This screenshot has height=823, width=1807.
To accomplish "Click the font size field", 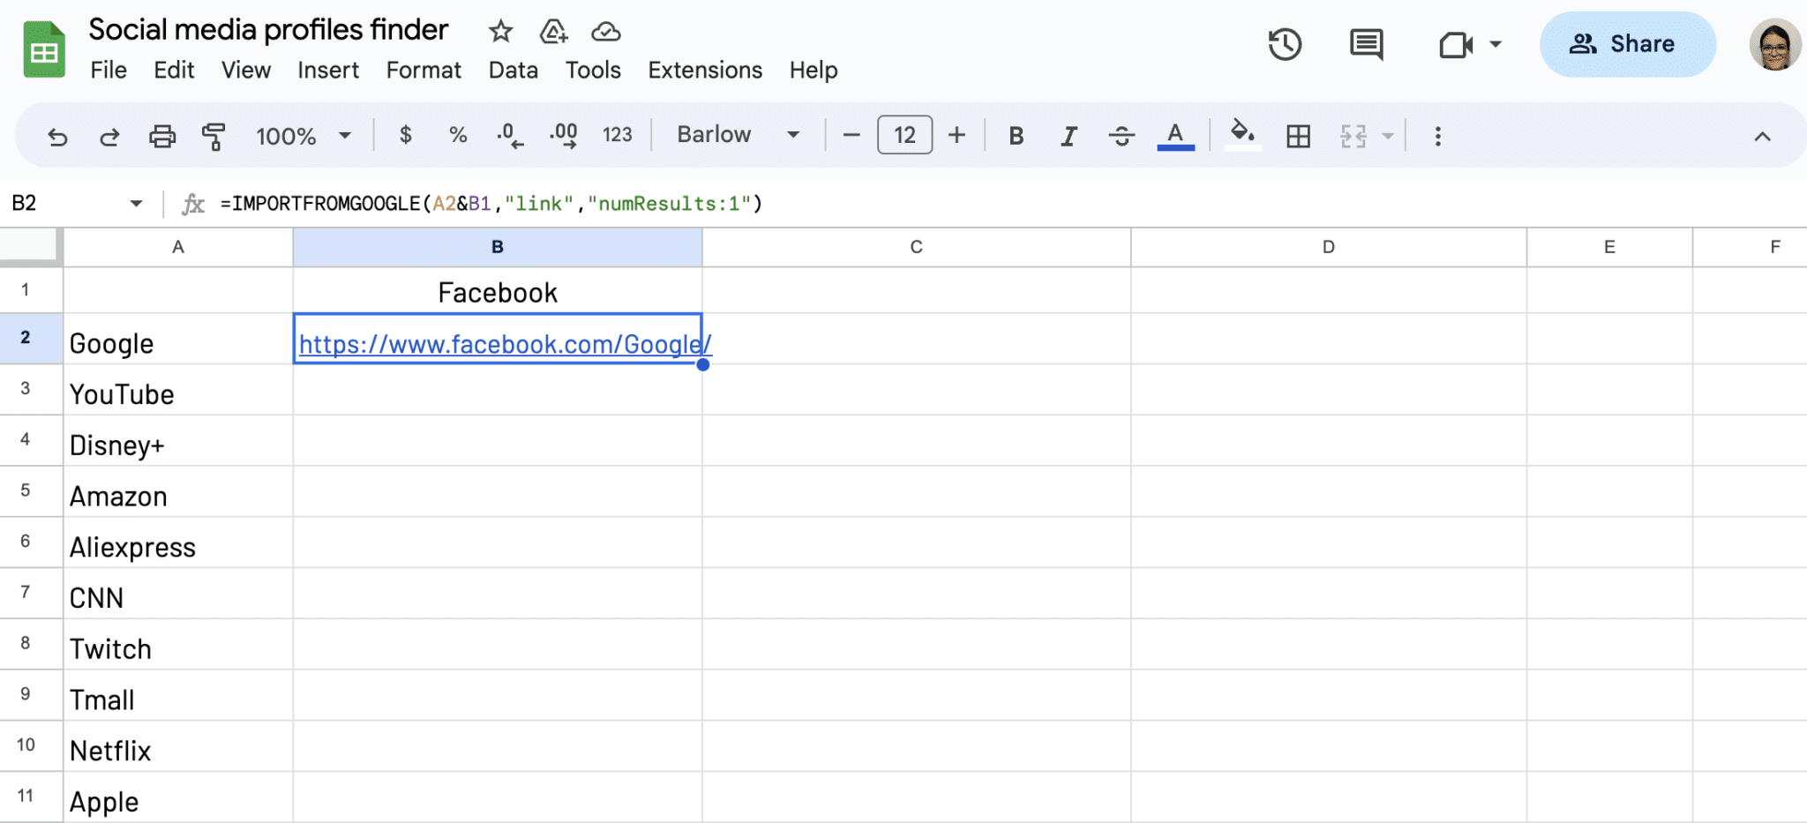I will (904, 135).
